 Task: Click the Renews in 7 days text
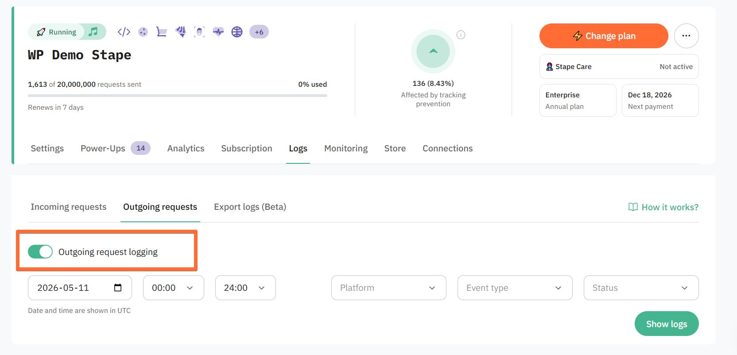56,107
